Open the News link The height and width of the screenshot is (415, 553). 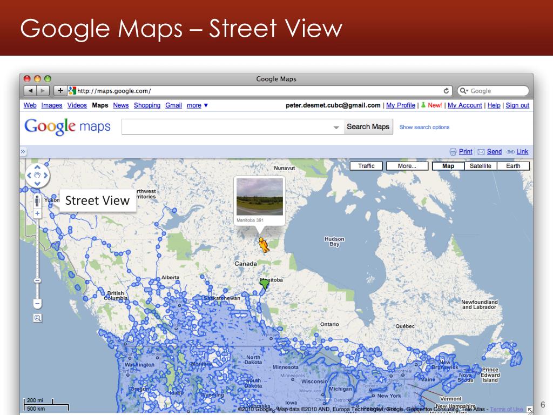120,105
